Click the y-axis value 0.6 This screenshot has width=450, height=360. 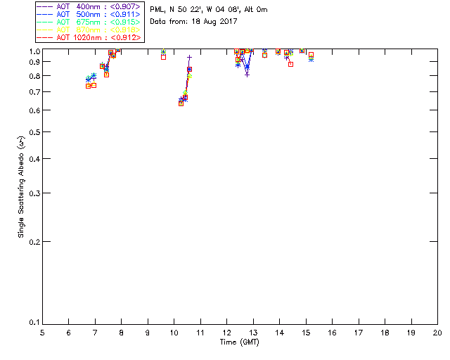tap(34, 110)
